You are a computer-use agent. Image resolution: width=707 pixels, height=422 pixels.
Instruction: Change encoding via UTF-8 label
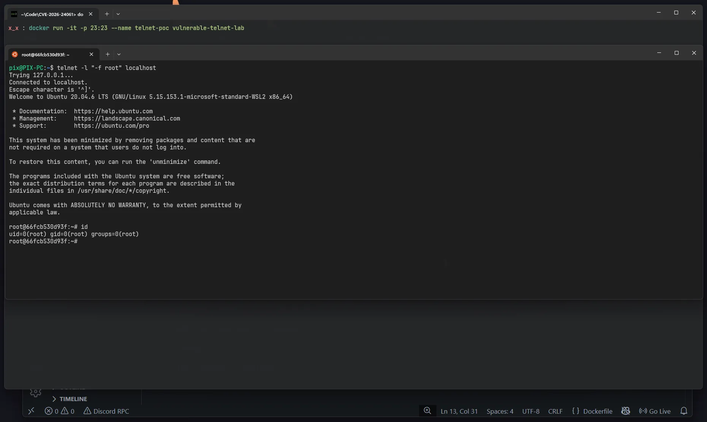click(531, 411)
